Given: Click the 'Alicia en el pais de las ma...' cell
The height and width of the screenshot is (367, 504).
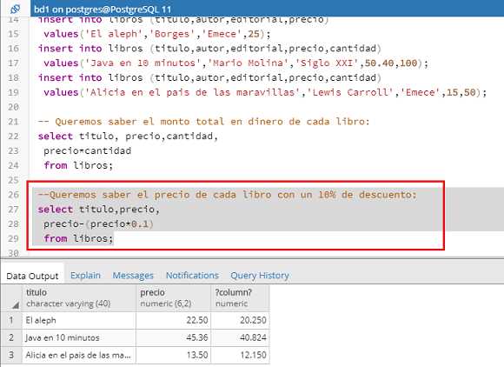Looking at the screenshot, I should [79, 355].
